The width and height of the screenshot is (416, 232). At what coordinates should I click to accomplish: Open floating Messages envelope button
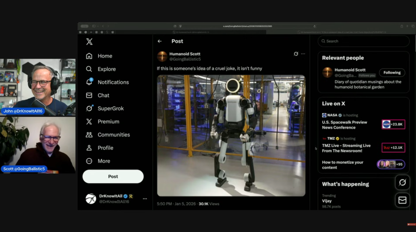click(402, 200)
